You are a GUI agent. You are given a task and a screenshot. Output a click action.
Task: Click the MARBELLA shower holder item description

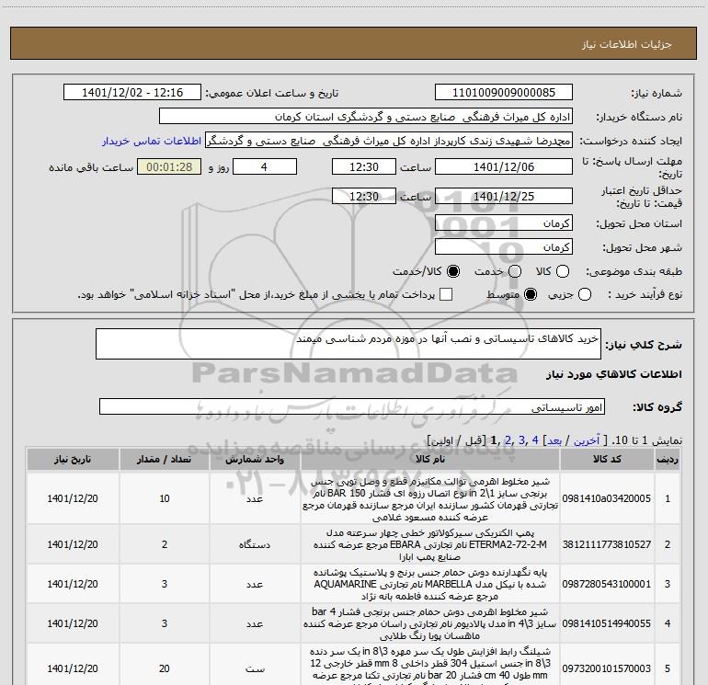[x=430, y=584]
